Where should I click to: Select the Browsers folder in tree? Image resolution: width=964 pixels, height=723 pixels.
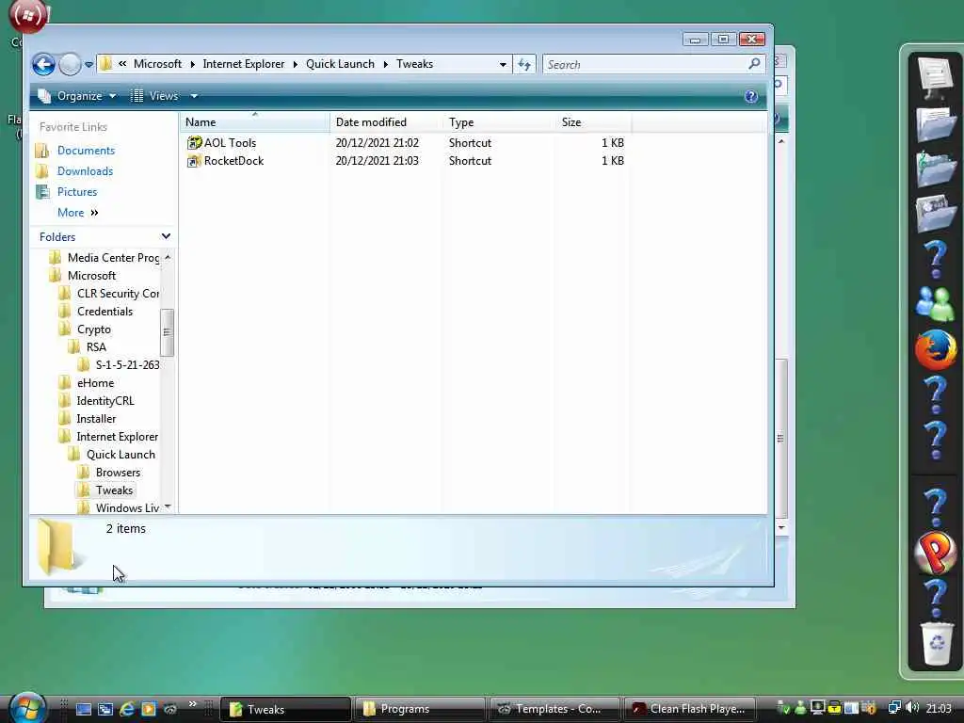tap(118, 473)
